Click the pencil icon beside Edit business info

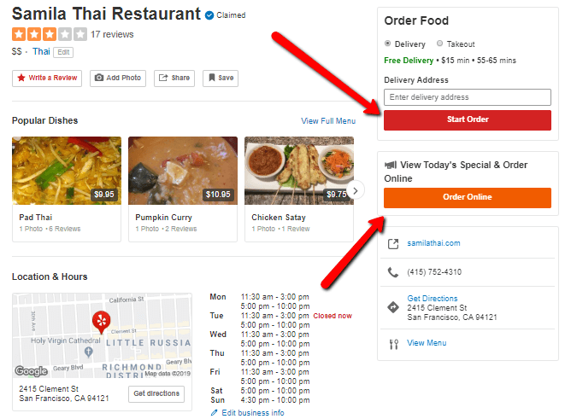point(214,413)
